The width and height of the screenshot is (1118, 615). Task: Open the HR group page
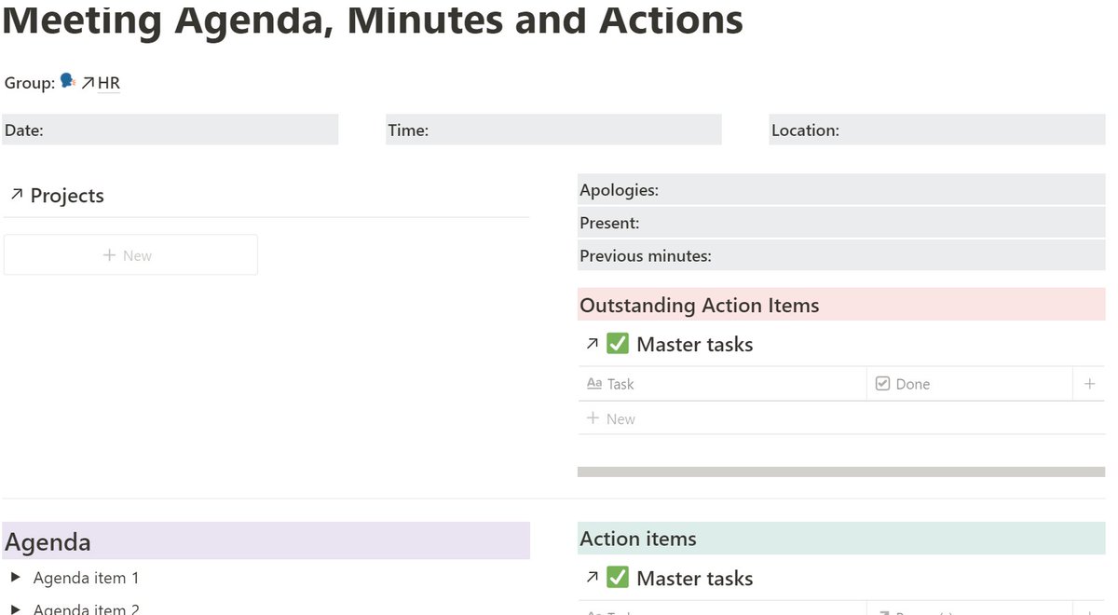(109, 82)
